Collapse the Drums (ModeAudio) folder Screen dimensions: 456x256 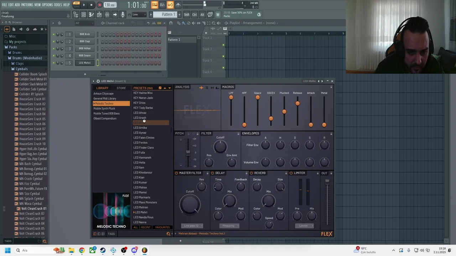[x=27, y=58]
